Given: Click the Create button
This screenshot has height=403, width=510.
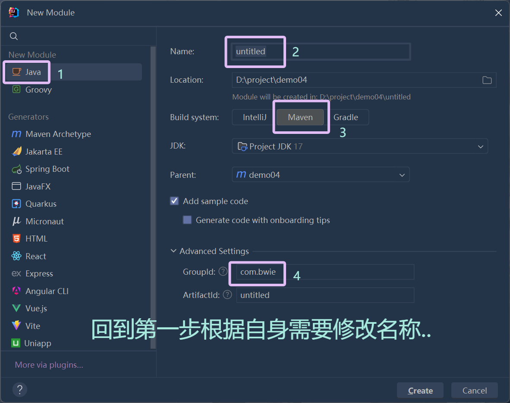Looking at the screenshot, I should coord(420,391).
